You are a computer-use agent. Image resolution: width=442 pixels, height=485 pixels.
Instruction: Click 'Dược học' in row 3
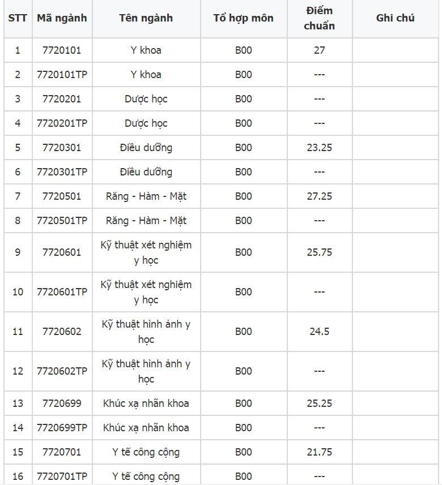(146, 99)
